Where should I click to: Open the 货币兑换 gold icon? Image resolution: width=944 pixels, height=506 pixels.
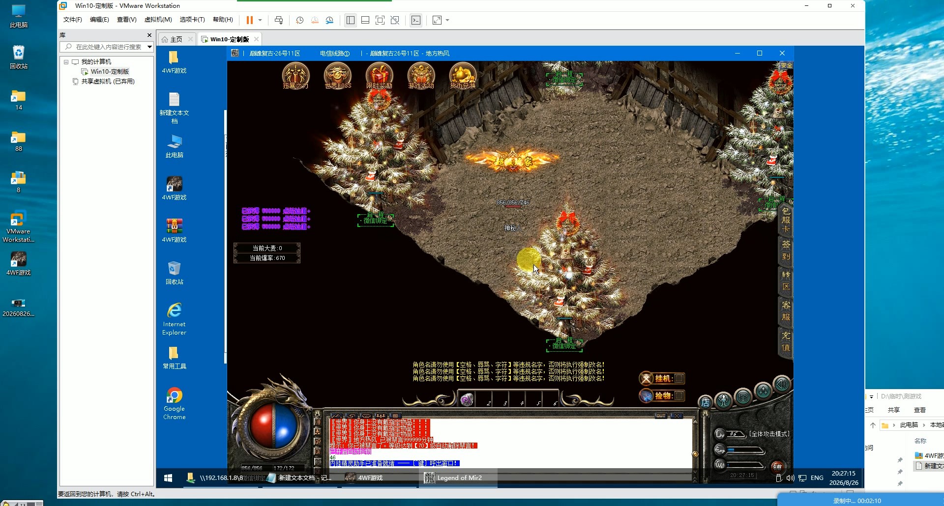pyautogui.click(x=463, y=76)
